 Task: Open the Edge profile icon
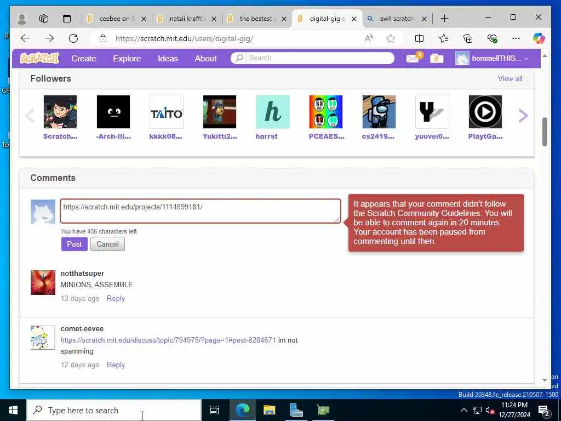(22, 19)
